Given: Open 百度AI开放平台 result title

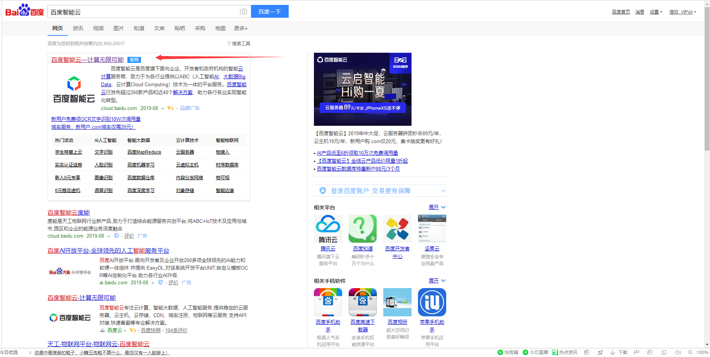Looking at the screenshot, I should click(108, 251).
